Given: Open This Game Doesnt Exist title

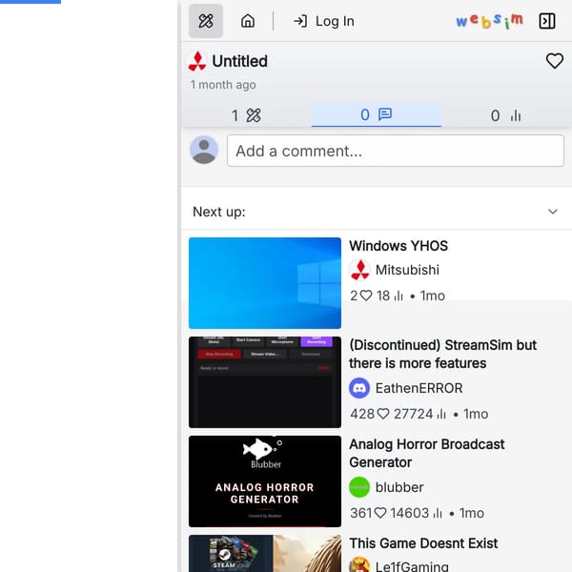Looking at the screenshot, I should [x=423, y=543].
